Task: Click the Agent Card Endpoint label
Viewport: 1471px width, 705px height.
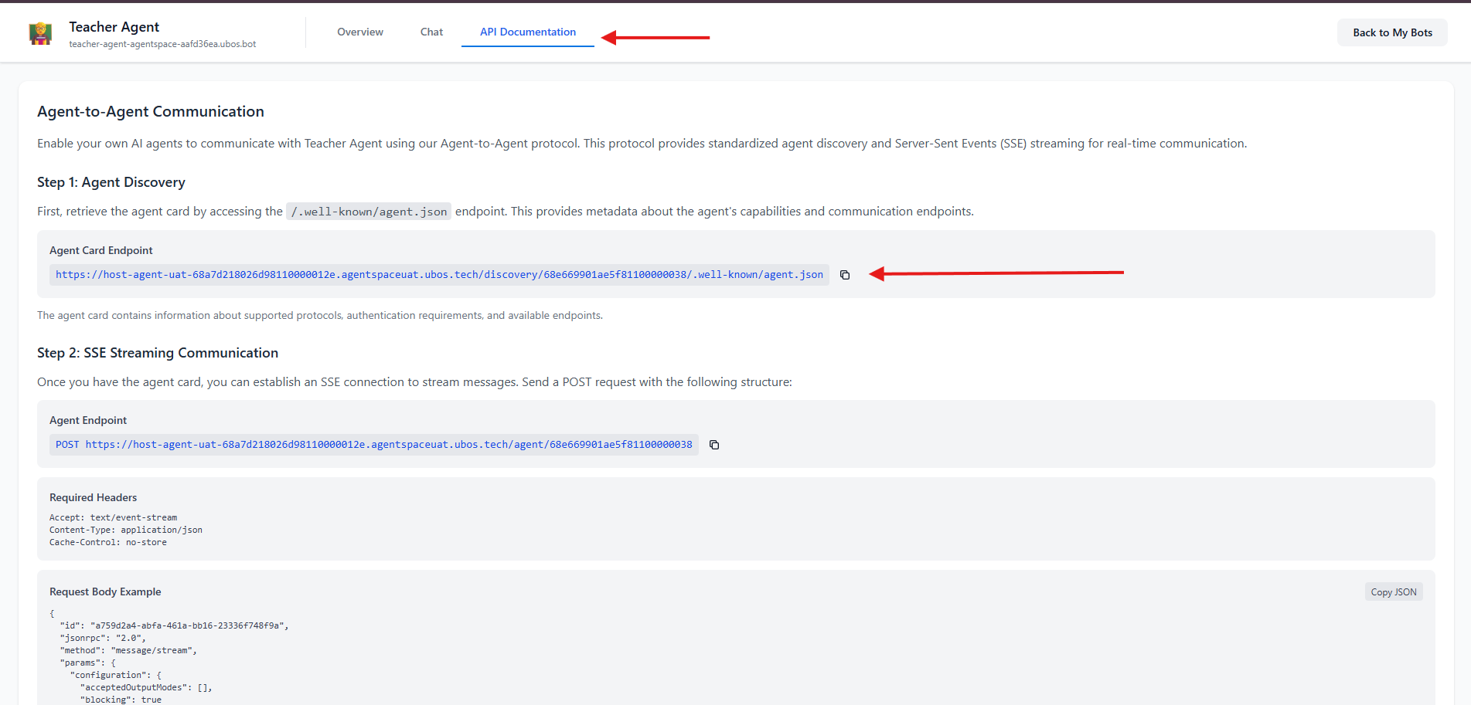Action: pos(100,249)
